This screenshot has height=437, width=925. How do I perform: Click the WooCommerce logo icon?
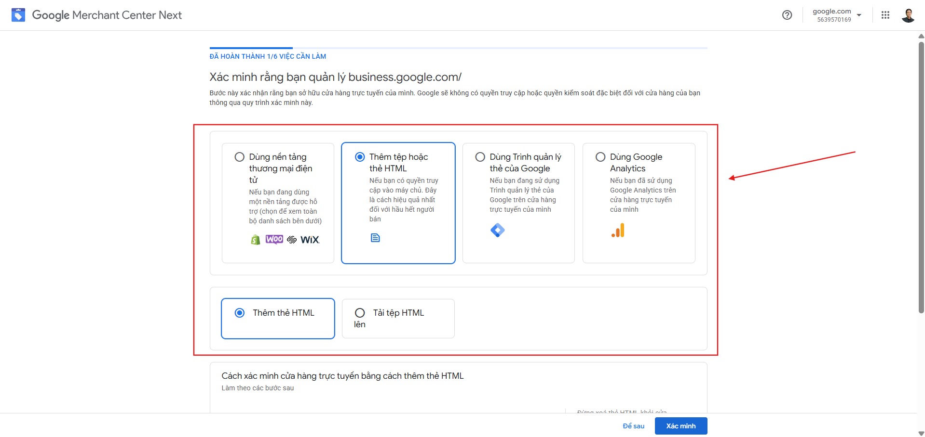pos(274,239)
